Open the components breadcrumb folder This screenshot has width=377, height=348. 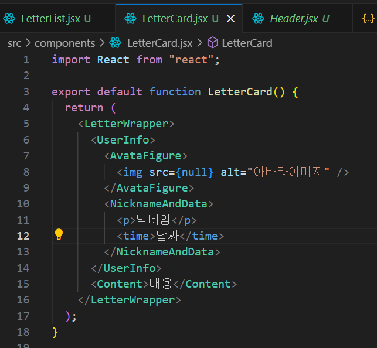[65, 43]
